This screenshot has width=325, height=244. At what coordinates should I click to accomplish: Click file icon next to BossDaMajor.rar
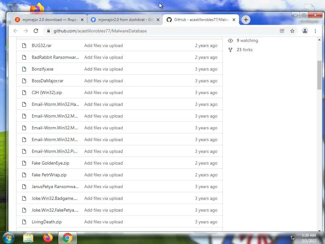click(24, 81)
